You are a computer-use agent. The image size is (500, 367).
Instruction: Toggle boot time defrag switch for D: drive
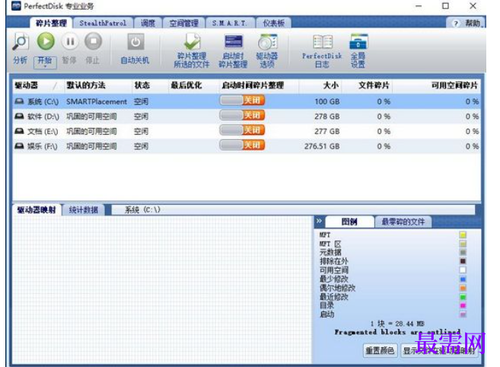point(242,115)
